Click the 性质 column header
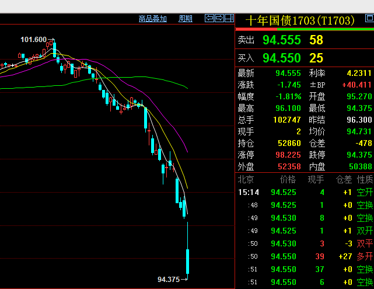The width and height of the screenshot is (374, 289). [x=365, y=179]
